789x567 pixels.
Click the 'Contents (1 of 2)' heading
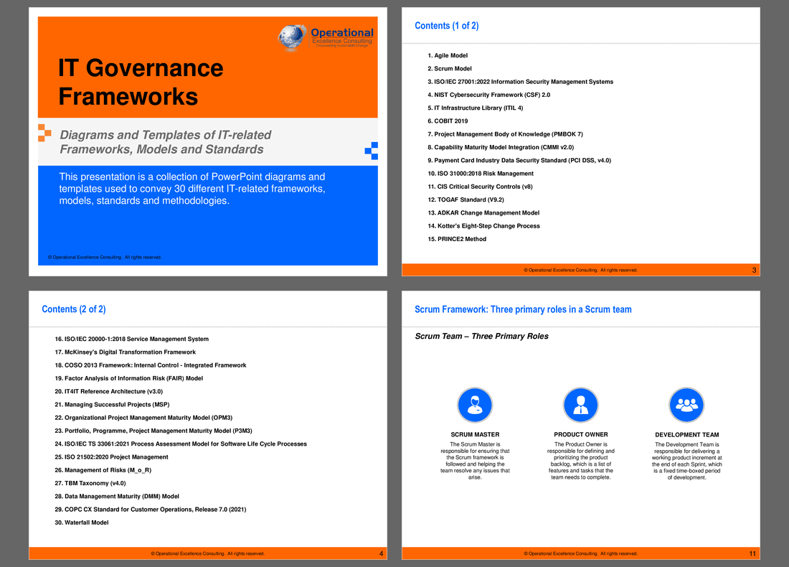(446, 26)
